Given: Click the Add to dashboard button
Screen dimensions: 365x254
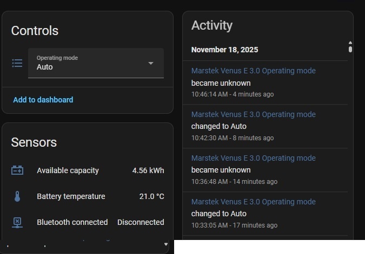Looking at the screenshot, I should coord(43,100).
